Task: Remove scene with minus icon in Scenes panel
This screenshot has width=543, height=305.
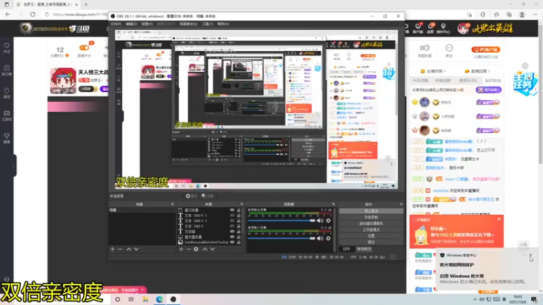Action: 120,249
